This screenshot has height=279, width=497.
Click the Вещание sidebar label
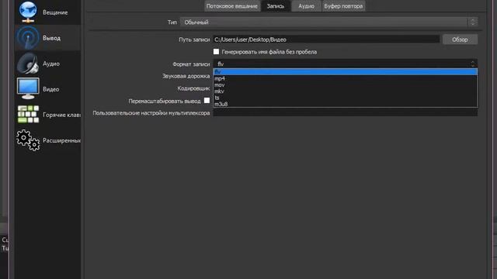[55, 12]
